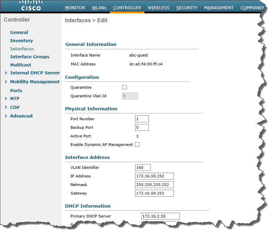Click the DHCP Information section heading
Viewport: 273px width, 235px height.
coord(88,206)
